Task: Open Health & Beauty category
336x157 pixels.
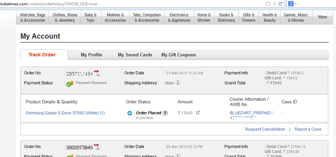Action: (x=270, y=18)
